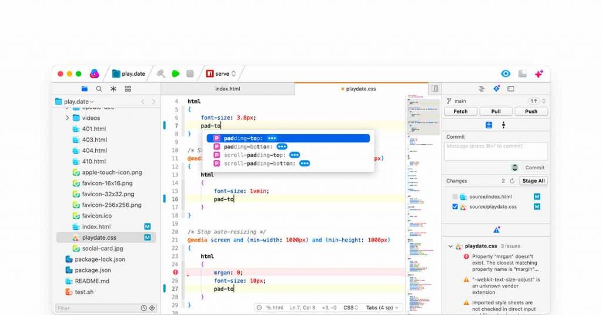The width and height of the screenshot is (602, 315).
Task: Click the commit message input field
Action: (x=496, y=151)
